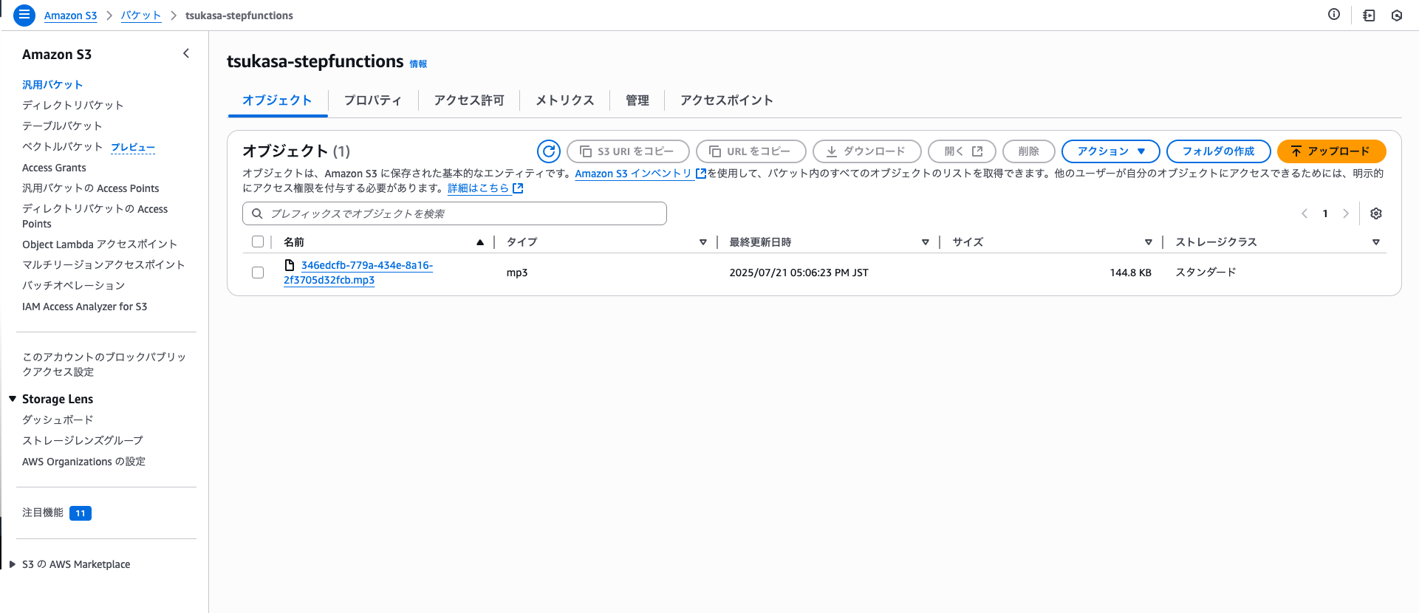This screenshot has height=613, width=1419.
Task: Click the file icon beside the mp3 object
Action: [290, 264]
